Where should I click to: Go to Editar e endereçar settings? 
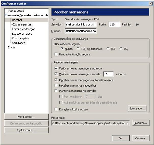(23, 29)
